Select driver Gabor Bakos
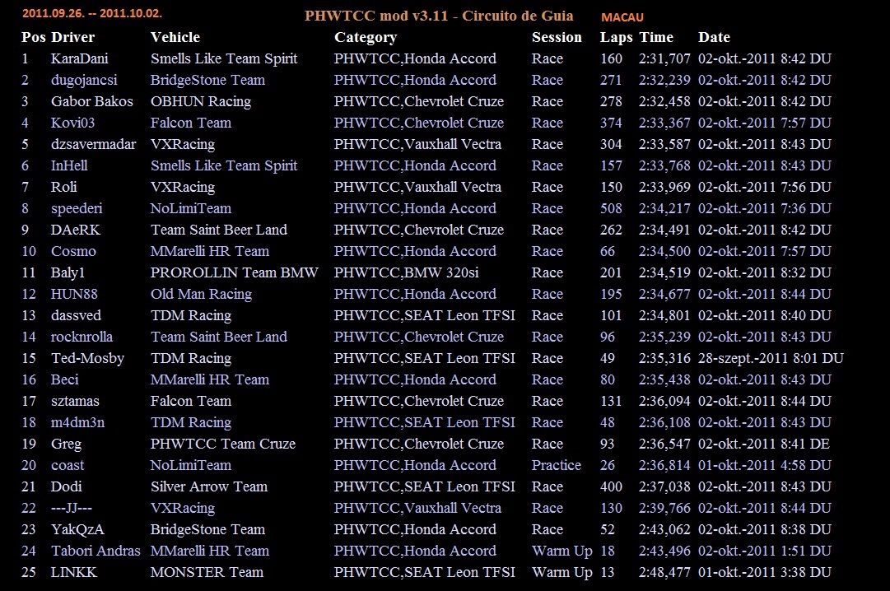The image size is (890, 591). click(x=92, y=101)
